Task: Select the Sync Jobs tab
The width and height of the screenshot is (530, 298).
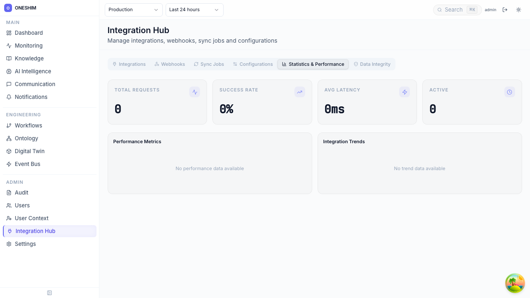Action: point(209,64)
